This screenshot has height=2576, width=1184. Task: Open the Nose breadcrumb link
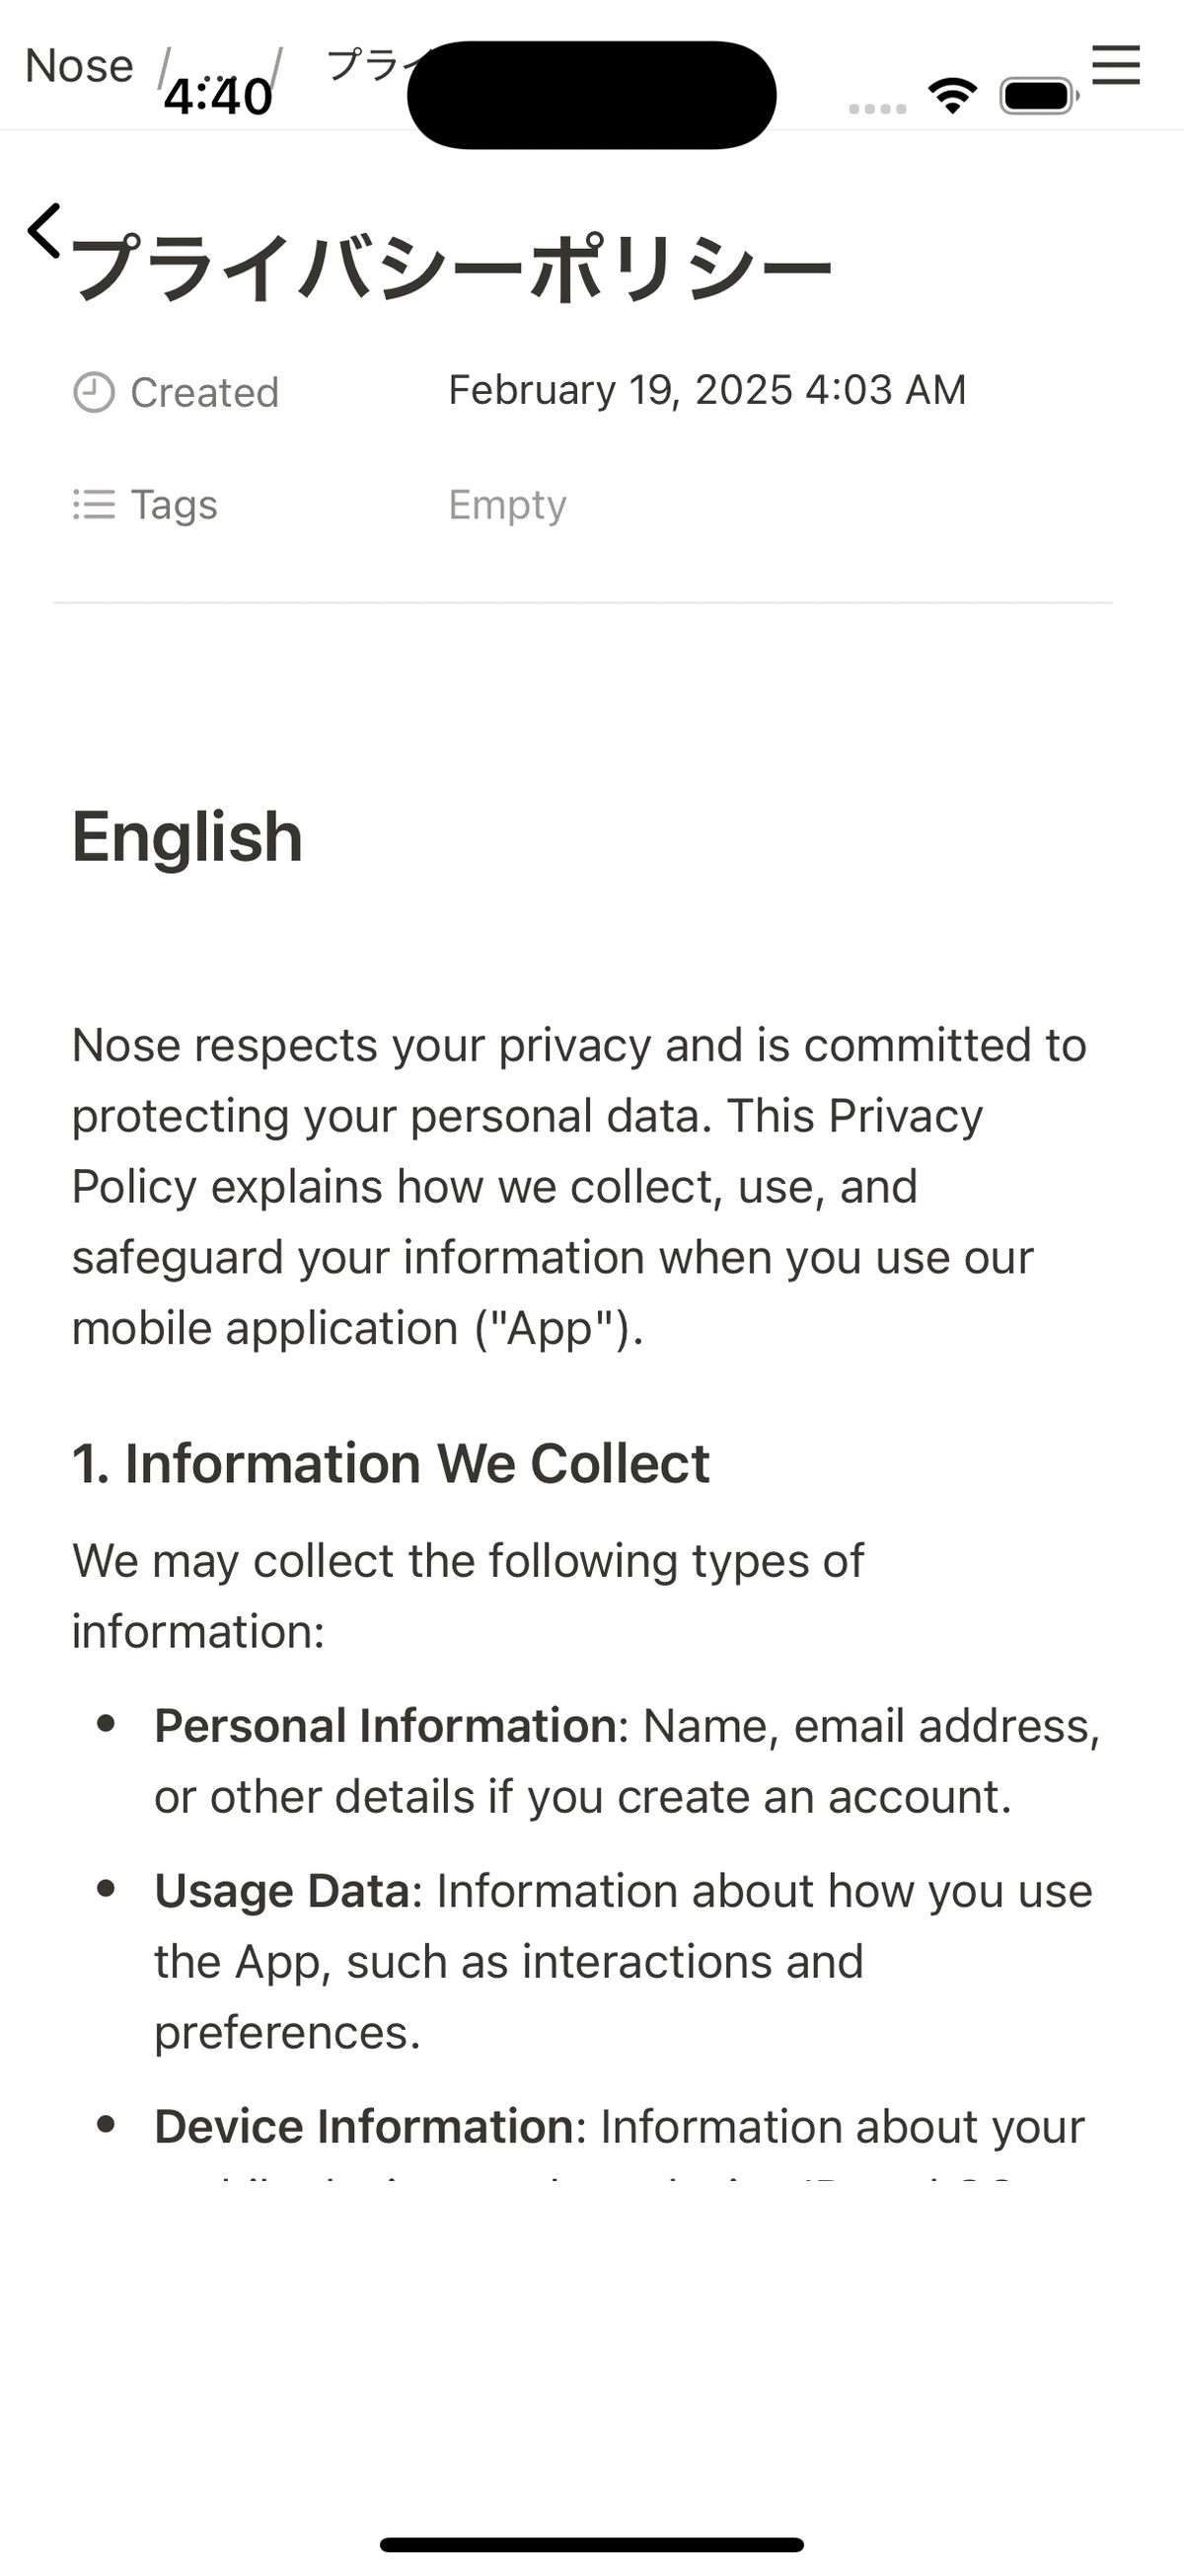click(x=79, y=66)
